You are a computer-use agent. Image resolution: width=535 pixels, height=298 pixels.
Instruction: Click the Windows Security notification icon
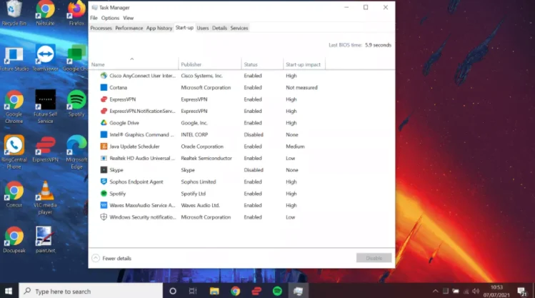click(104, 217)
